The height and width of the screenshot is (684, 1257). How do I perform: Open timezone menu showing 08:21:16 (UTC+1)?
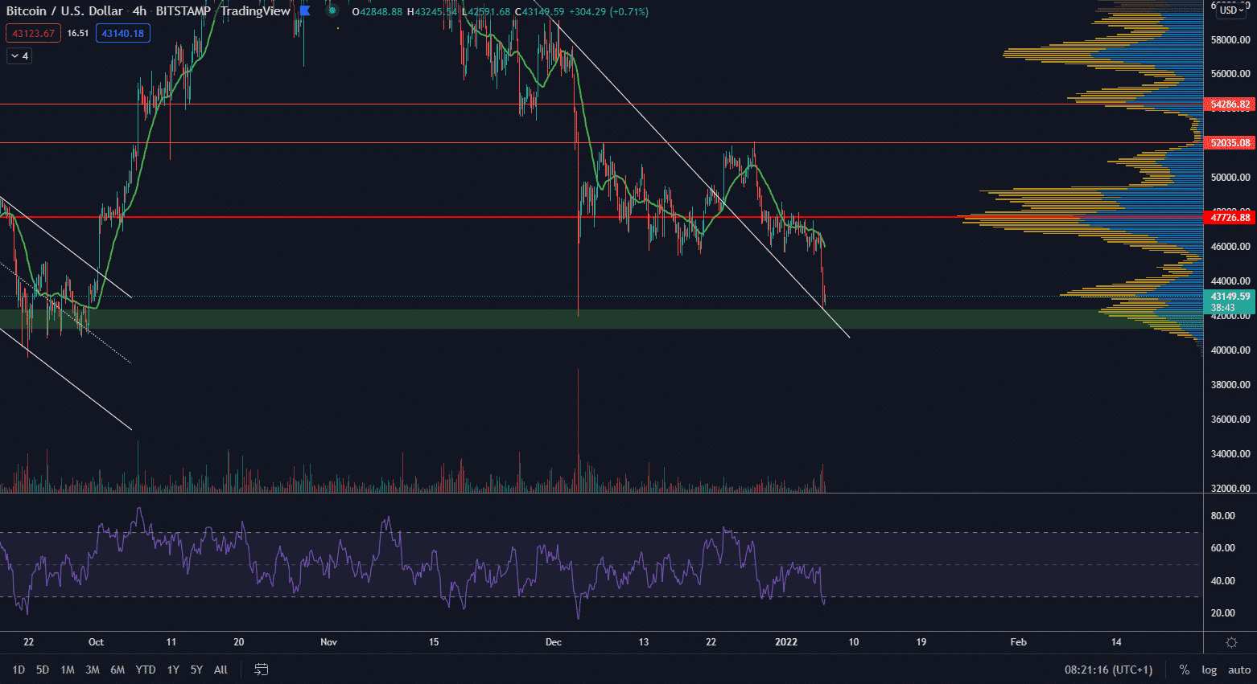click(1108, 670)
